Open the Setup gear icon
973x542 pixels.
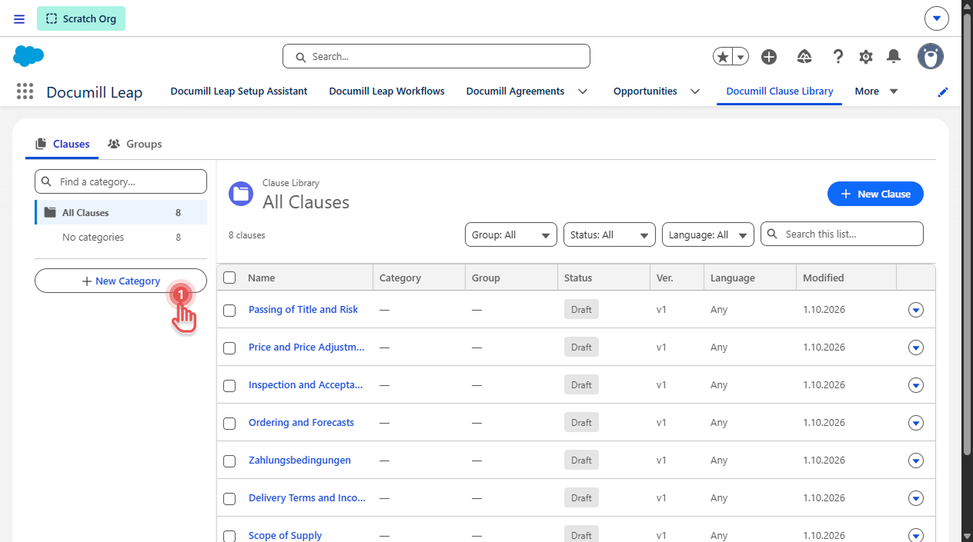tap(866, 56)
